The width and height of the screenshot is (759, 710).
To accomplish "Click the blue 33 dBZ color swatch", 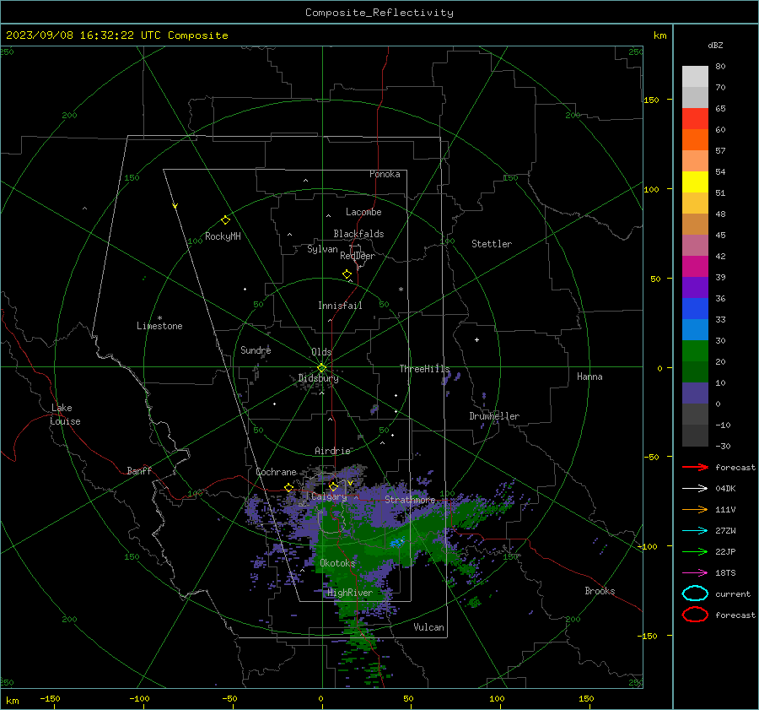I will 695,308.
